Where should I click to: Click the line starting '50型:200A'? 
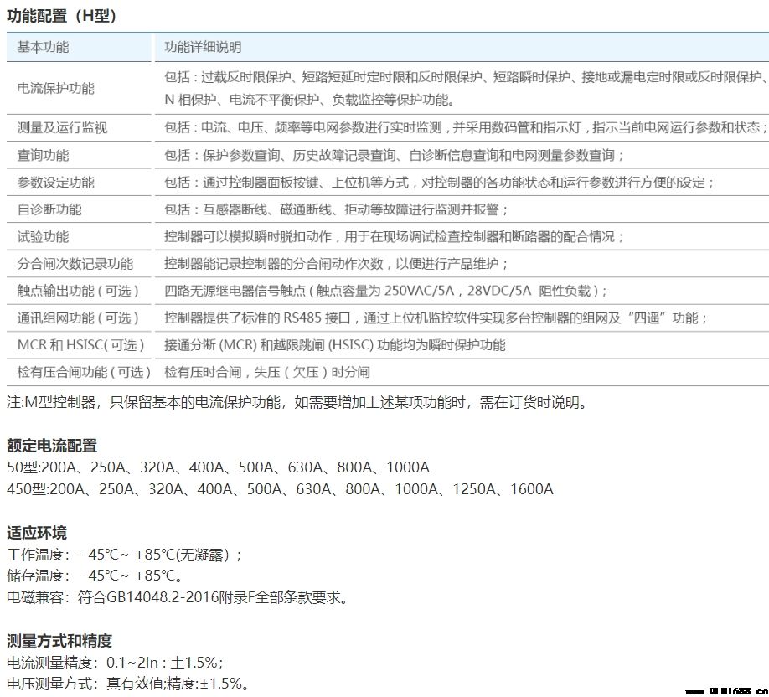click(x=219, y=467)
